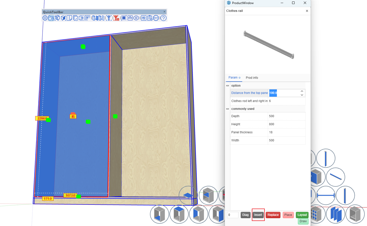Switch to the Param tab
The height and width of the screenshot is (226, 367).
[233, 78]
